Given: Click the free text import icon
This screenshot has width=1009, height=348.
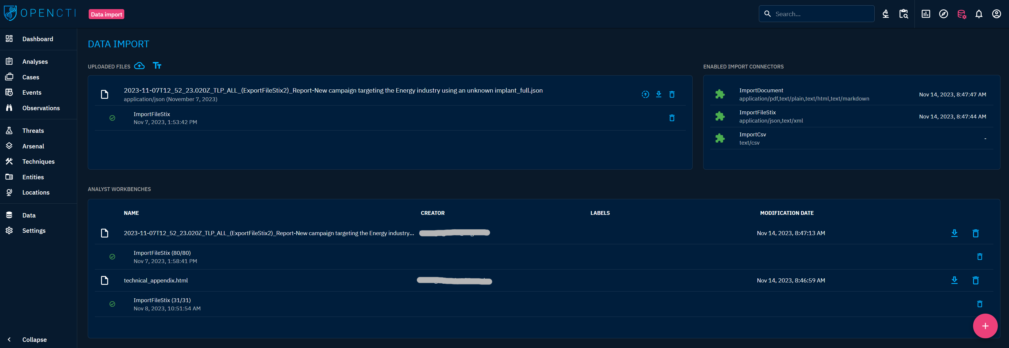Looking at the screenshot, I should (157, 66).
